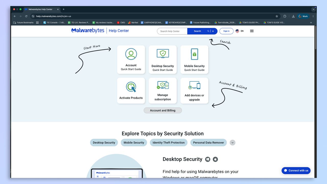Expand more security solution topics chevron
Image resolution: width=327 pixels, height=184 pixels.
tap(232, 143)
